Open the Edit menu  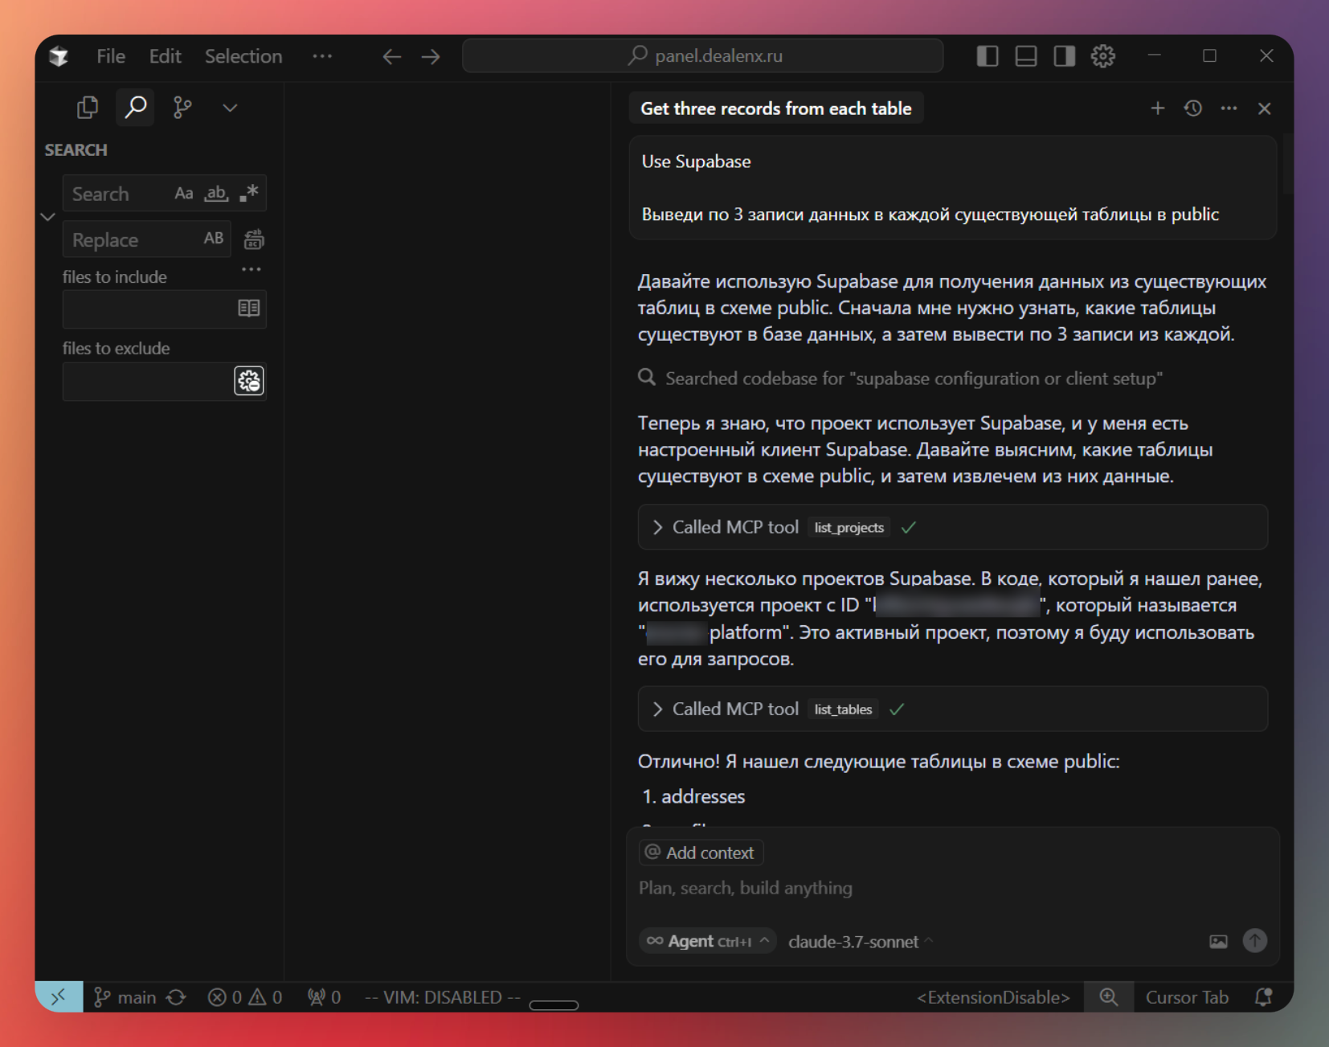click(x=165, y=56)
